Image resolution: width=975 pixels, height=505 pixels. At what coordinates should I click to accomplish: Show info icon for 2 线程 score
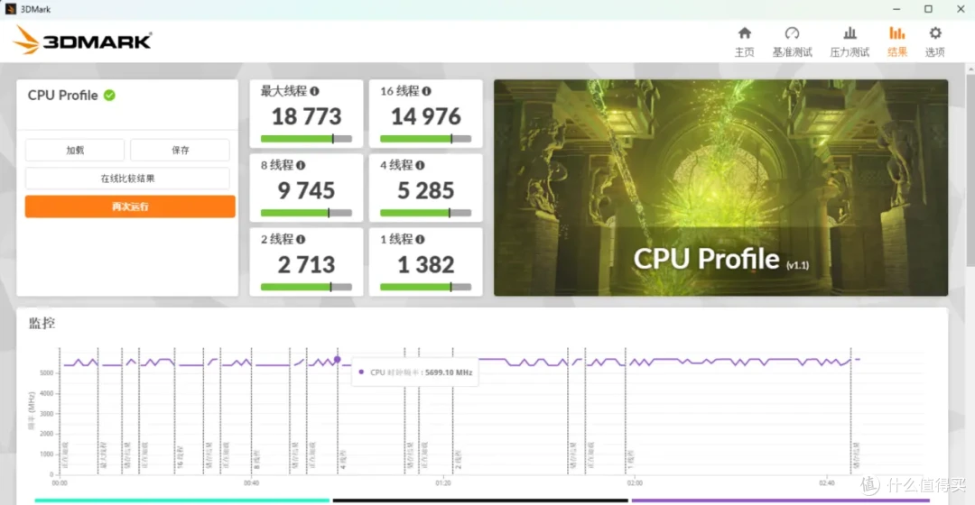click(x=301, y=239)
